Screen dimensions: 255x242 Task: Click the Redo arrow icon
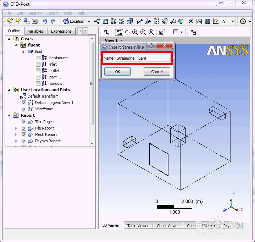click(53, 21)
